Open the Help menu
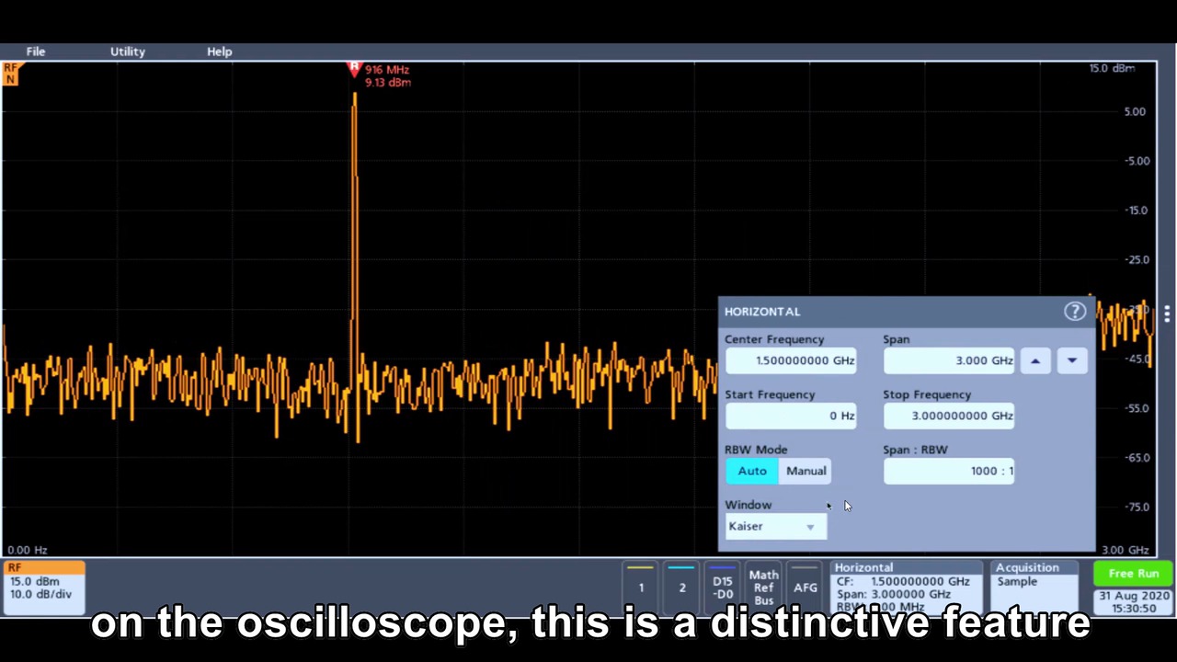Image resolution: width=1177 pixels, height=662 pixels. click(x=219, y=51)
